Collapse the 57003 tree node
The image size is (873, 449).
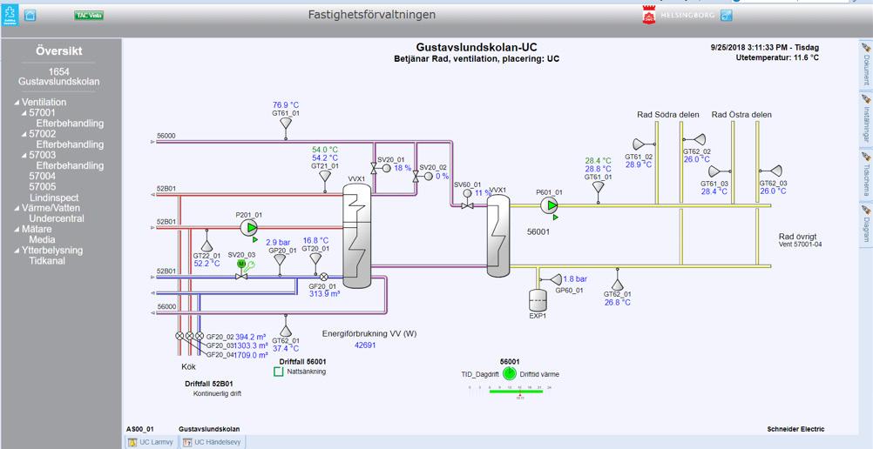click(24, 156)
